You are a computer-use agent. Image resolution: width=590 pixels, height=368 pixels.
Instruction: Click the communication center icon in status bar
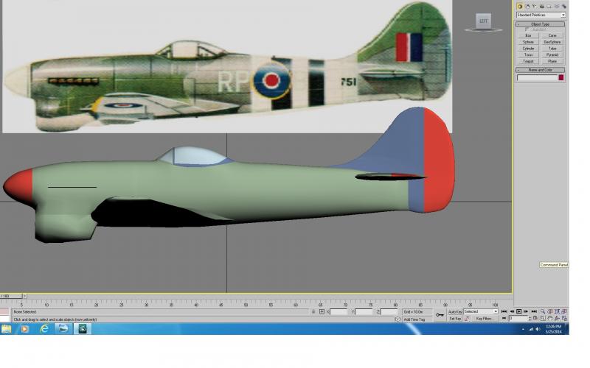pyautogui.click(x=398, y=319)
